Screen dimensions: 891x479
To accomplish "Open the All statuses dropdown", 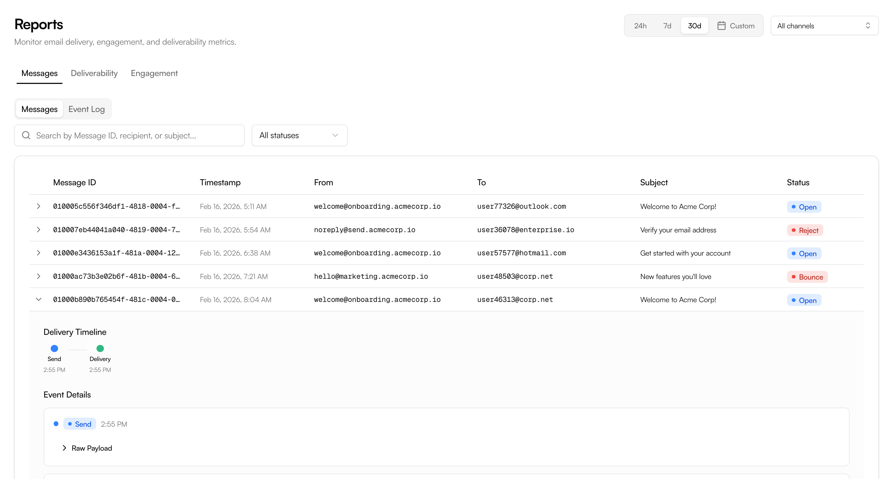I will (299, 135).
